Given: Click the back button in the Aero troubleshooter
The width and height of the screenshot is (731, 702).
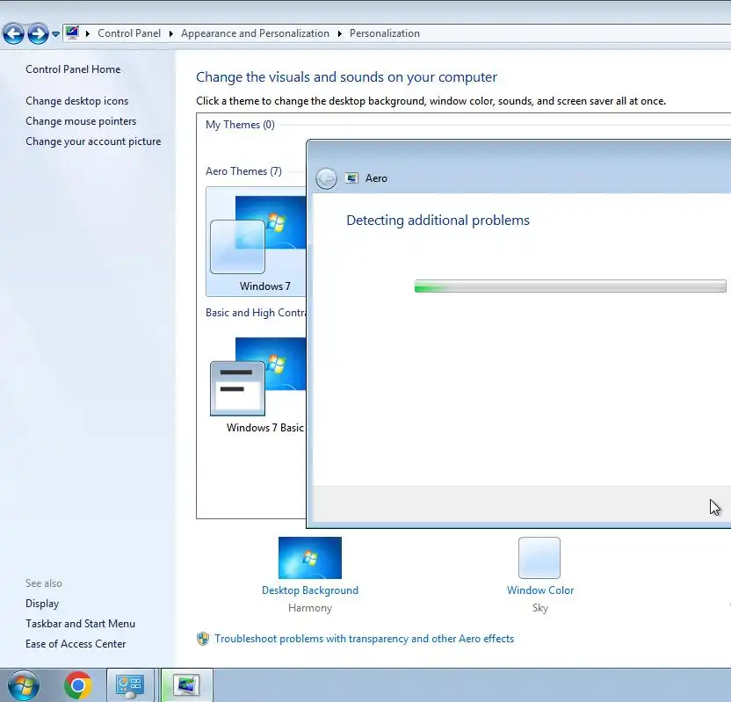Looking at the screenshot, I should coord(326,178).
